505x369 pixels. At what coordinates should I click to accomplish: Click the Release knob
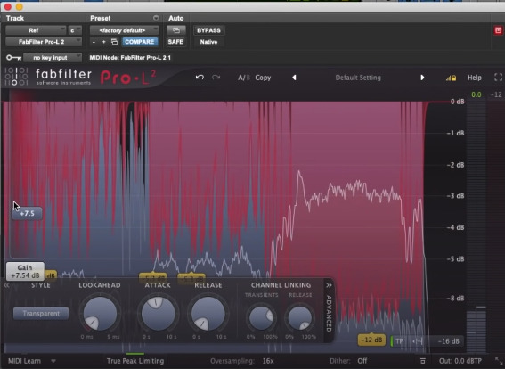point(208,314)
